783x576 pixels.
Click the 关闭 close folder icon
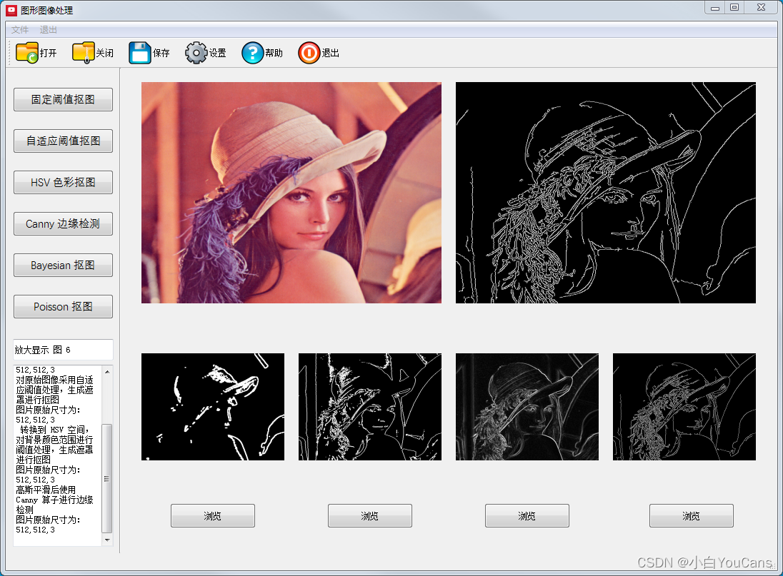[x=84, y=53]
